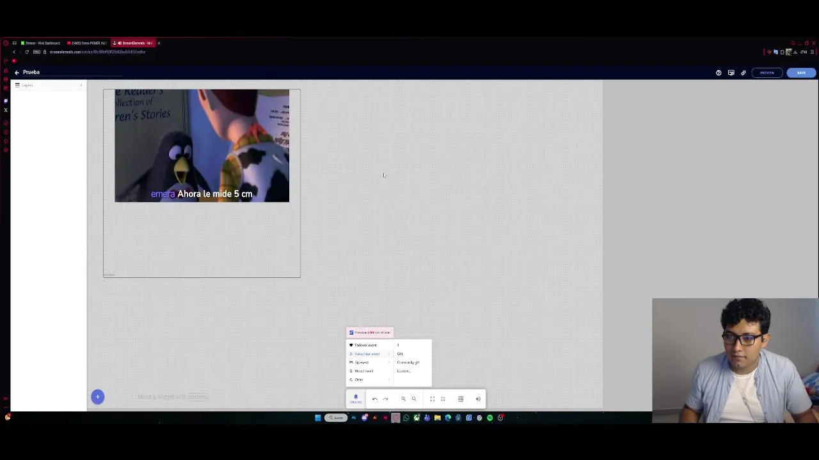Open the Windows Start button
Screen dimensions: 819x460
[318, 418]
